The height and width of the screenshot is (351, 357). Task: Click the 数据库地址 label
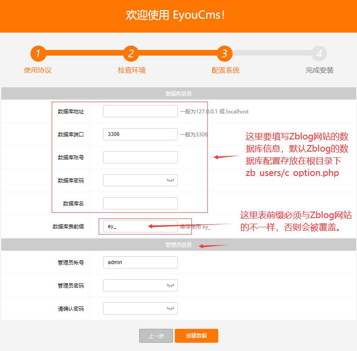click(x=71, y=112)
